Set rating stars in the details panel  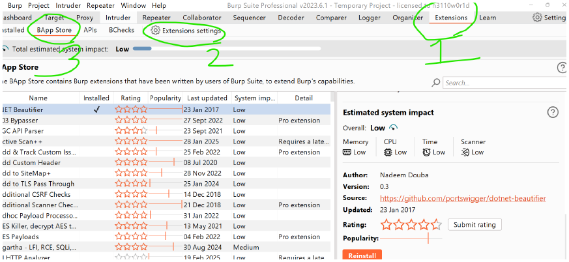(x=411, y=225)
